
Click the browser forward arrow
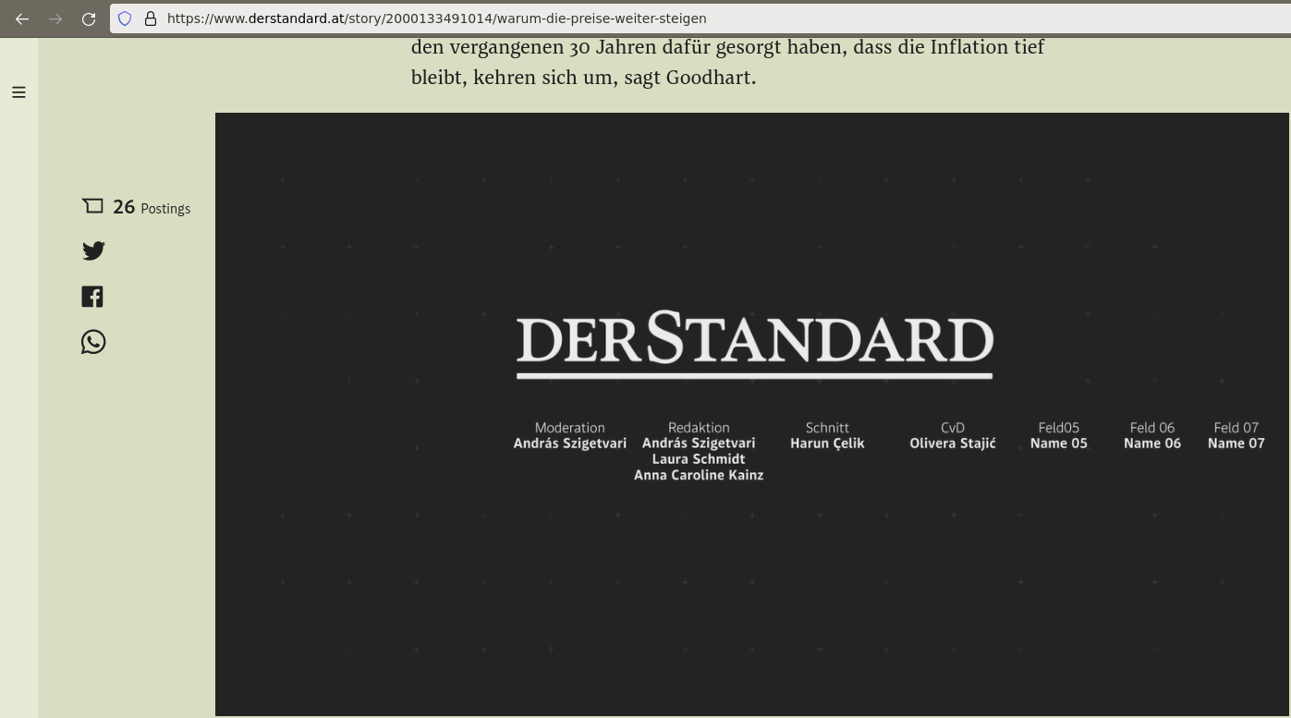pyautogui.click(x=55, y=18)
